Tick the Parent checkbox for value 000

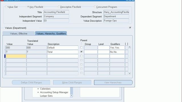pyautogui.click(x=81, y=47)
